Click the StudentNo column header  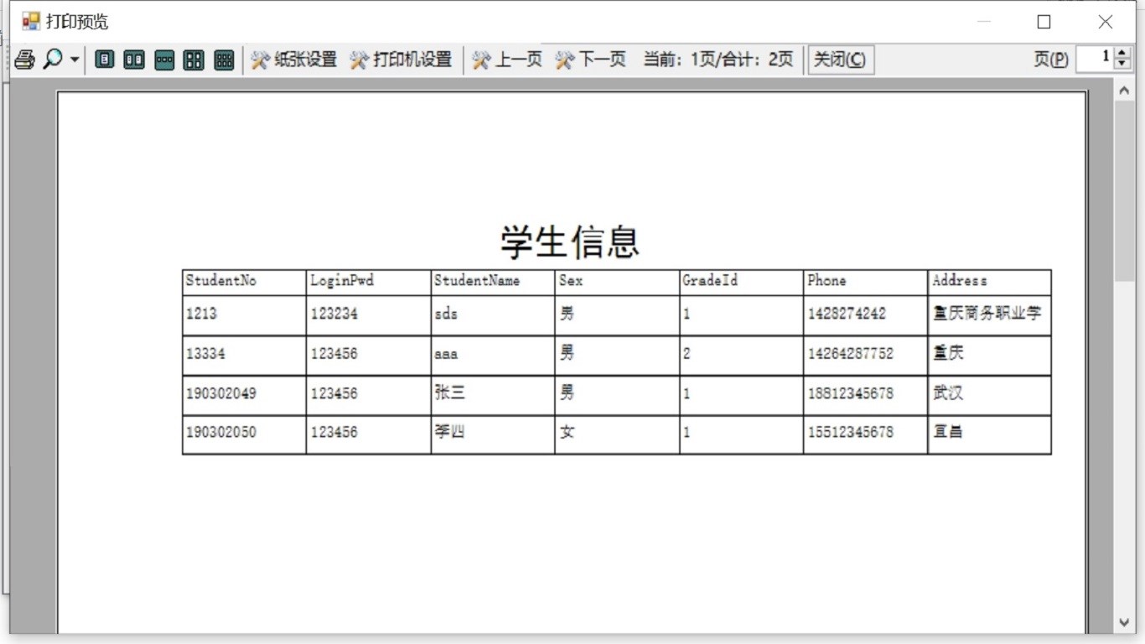click(244, 282)
